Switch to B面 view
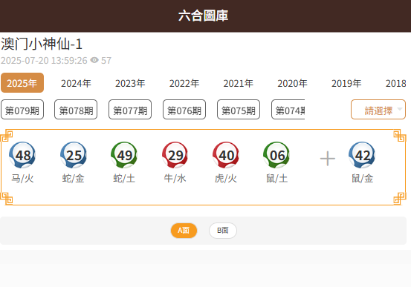This screenshot has height=287, width=411. coord(223,231)
